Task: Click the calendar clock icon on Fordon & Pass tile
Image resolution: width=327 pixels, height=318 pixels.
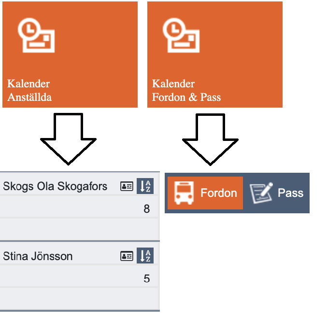Action: click(181, 35)
